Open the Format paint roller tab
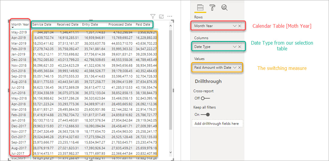Screen dimensions: 329x161 pyautogui.click(x=212, y=8)
